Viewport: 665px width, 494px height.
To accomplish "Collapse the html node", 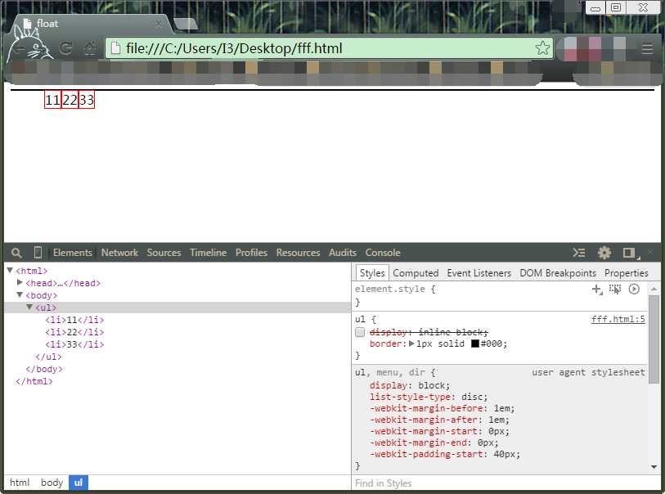I will [10, 270].
